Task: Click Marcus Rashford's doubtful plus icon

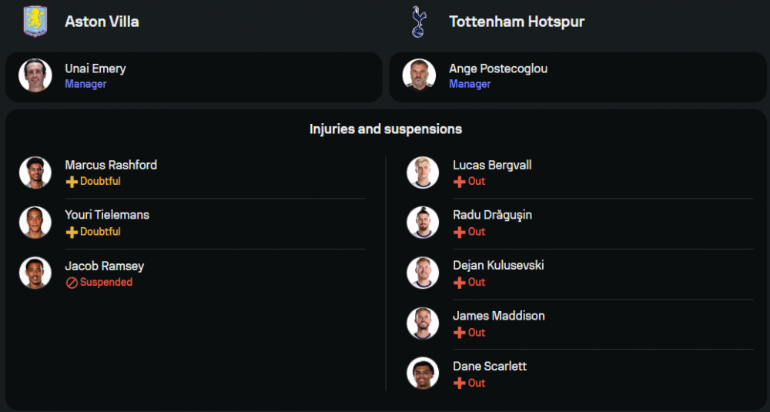Action: pos(72,182)
